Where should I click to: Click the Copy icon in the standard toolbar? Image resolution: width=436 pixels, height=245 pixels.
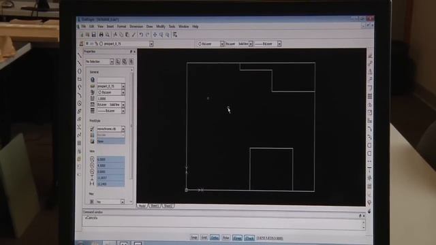point(121,35)
